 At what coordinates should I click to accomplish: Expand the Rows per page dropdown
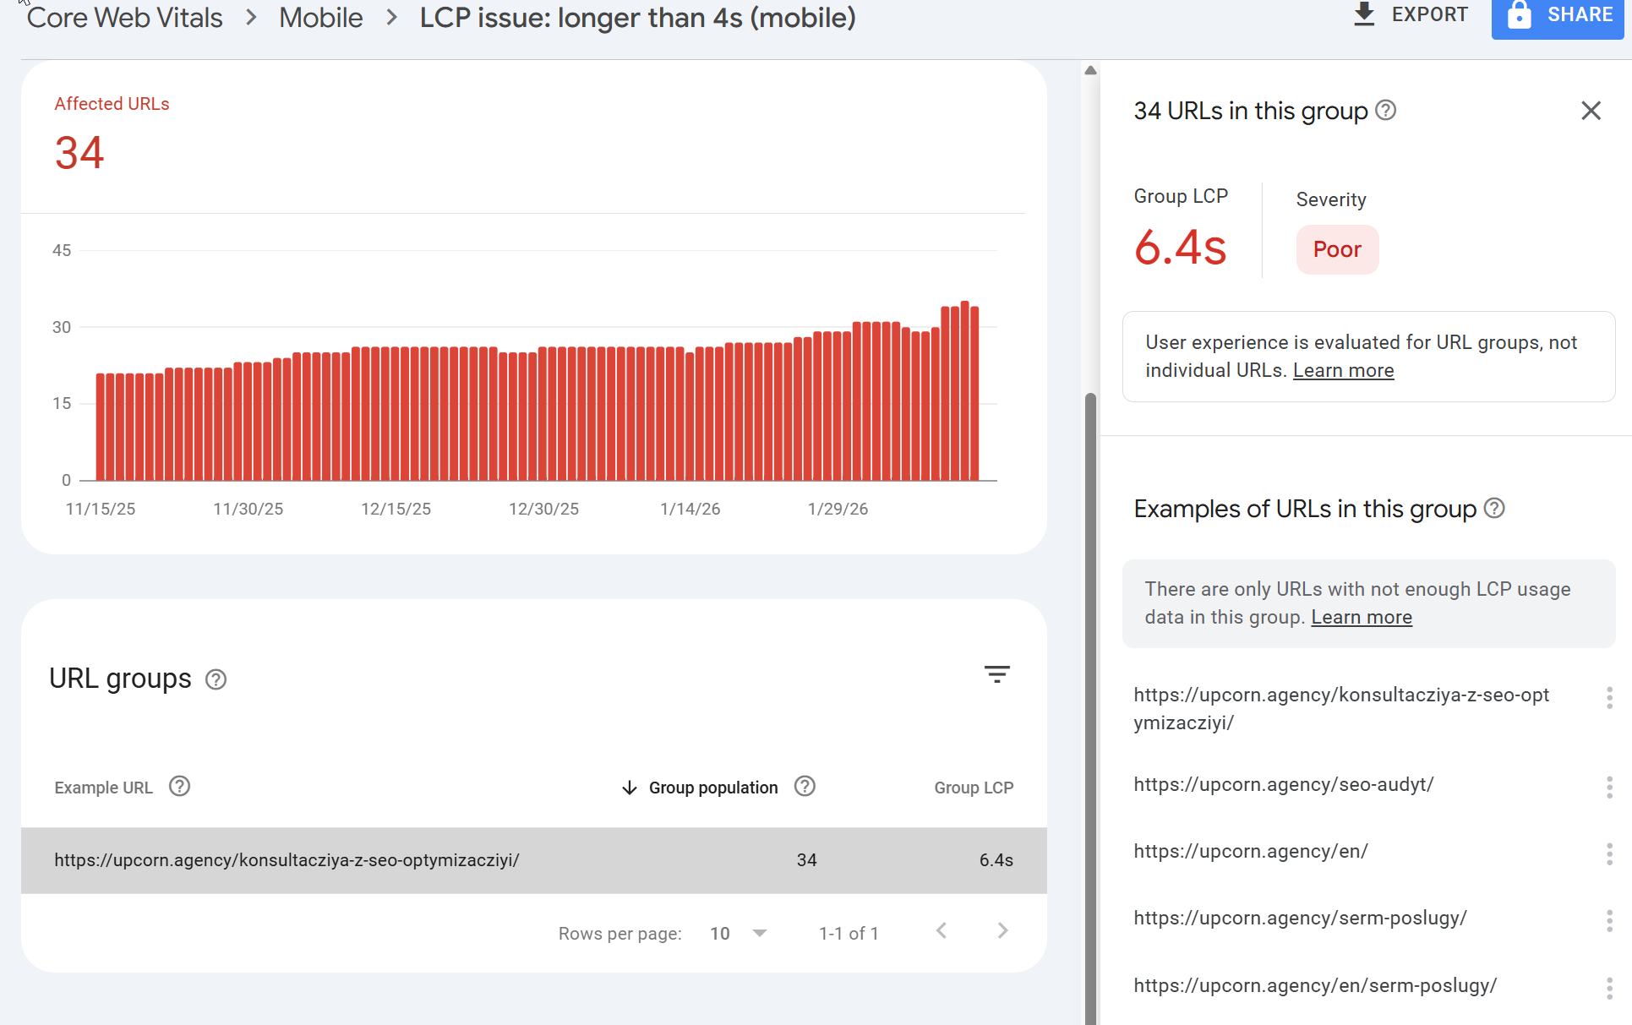tap(759, 933)
